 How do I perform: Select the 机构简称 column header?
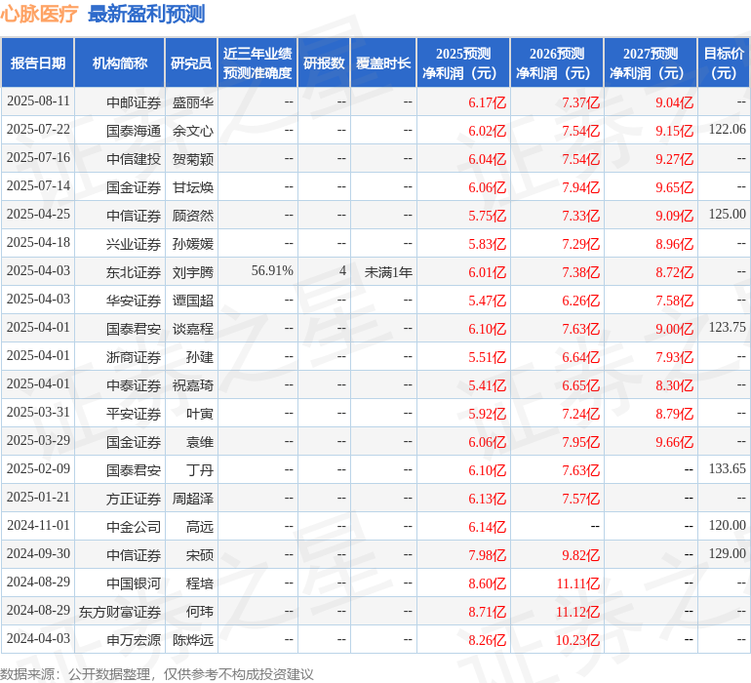click(x=120, y=63)
